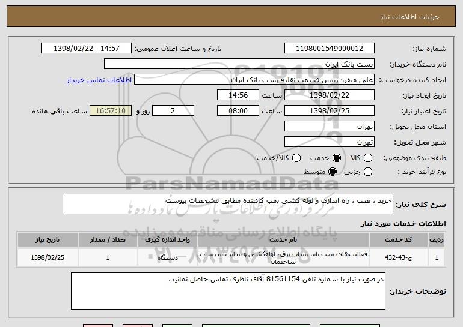Click the نام خدمت column header

pos(283,240)
